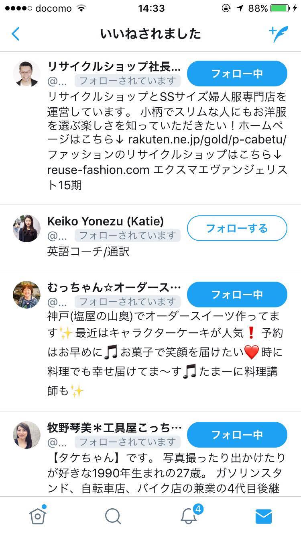
Task: Toggle フォロー中 for 牧野琴美＊工具屋こっち
Action: pos(237,435)
